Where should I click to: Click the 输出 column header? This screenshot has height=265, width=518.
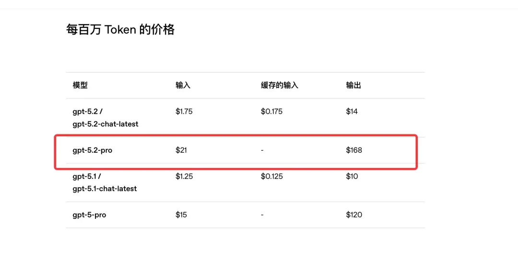pos(353,85)
